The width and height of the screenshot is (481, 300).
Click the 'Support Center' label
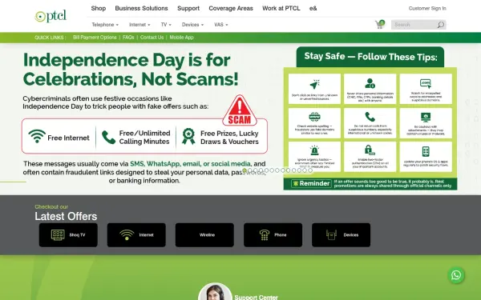click(x=257, y=298)
